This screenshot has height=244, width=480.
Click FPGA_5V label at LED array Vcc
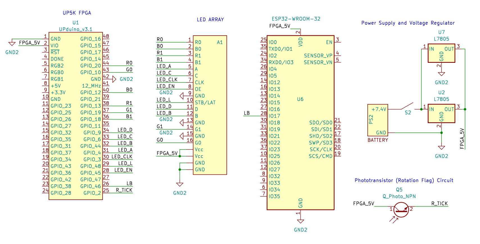pos(167,153)
